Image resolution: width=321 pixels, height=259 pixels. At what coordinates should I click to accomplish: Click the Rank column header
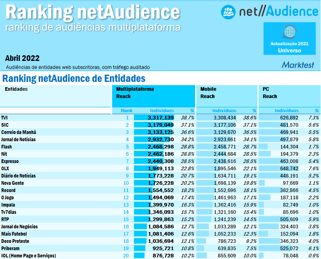coord(127,111)
